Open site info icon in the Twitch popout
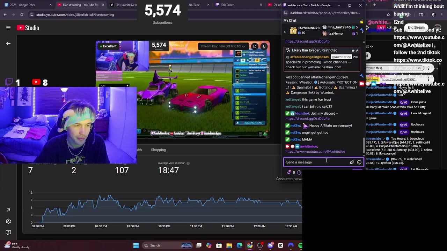 coord(286,13)
